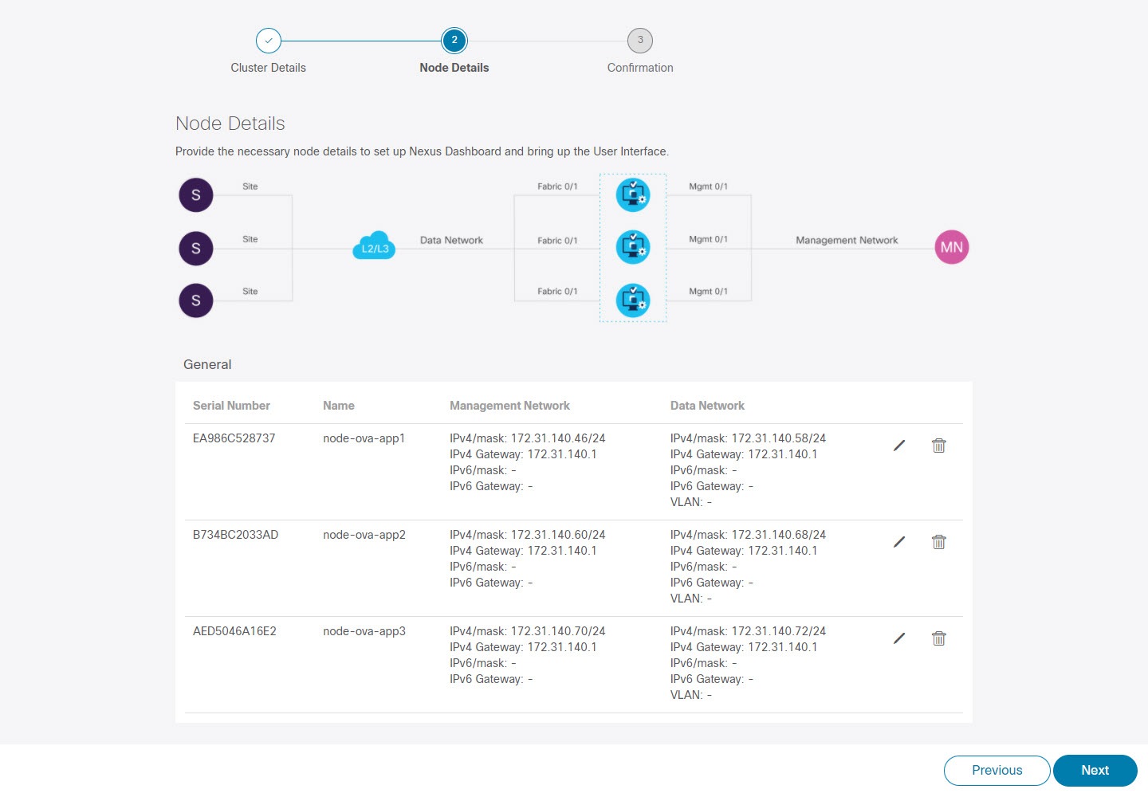Click the Previous button
Image resolution: width=1148 pixels, height=797 pixels.
pos(997,770)
